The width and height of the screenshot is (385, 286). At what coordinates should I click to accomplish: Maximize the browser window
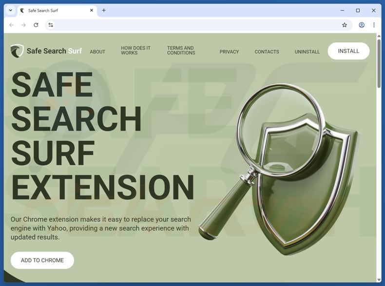(x=358, y=10)
